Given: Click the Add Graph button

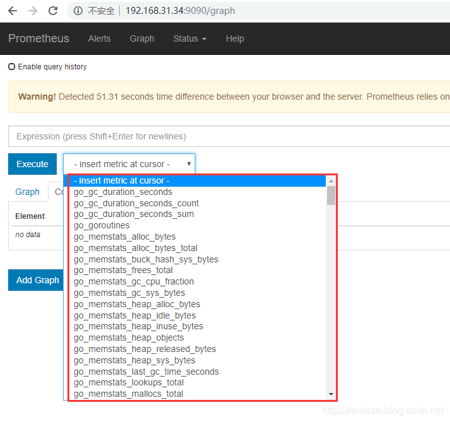Looking at the screenshot, I should (x=37, y=280).
